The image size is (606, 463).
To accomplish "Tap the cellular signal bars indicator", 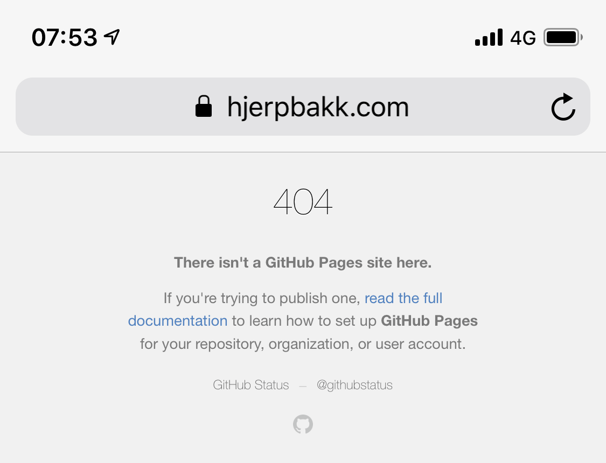I will click(x=489, y=38).
